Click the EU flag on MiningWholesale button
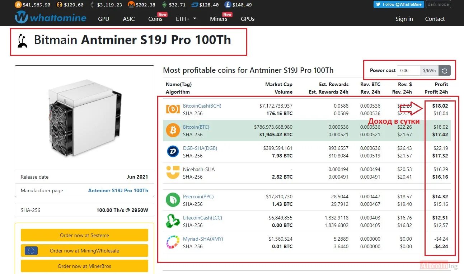Viewport: 464px width, 274px height. tap(31, 251)
